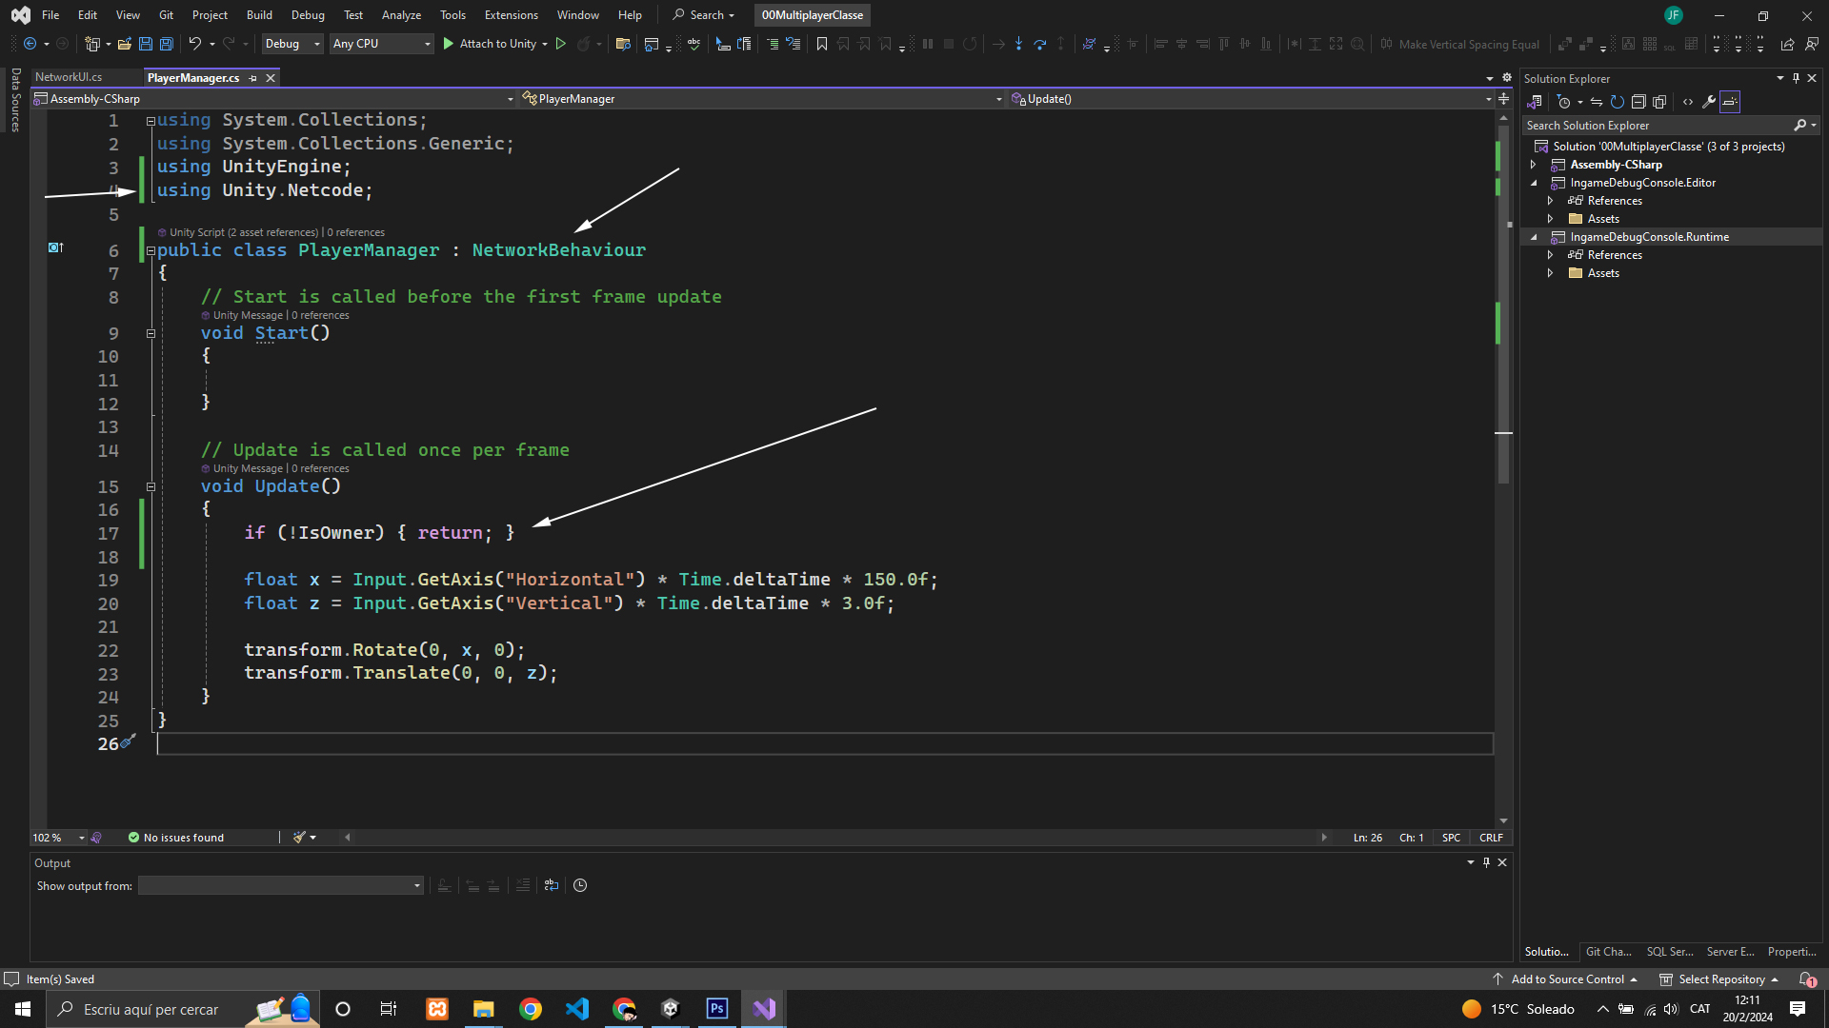Click the editor vertical scrollbar thumb

click(x=1503, y=305)
